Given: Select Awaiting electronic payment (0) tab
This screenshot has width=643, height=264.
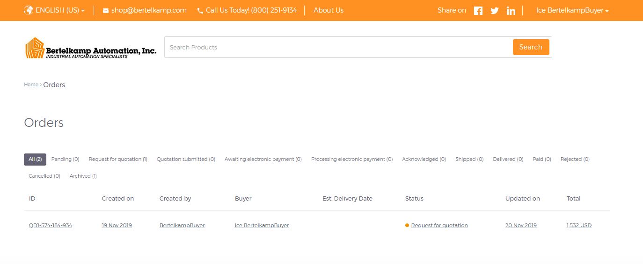Looking at the screenshot, I should [x=263, y=159].
